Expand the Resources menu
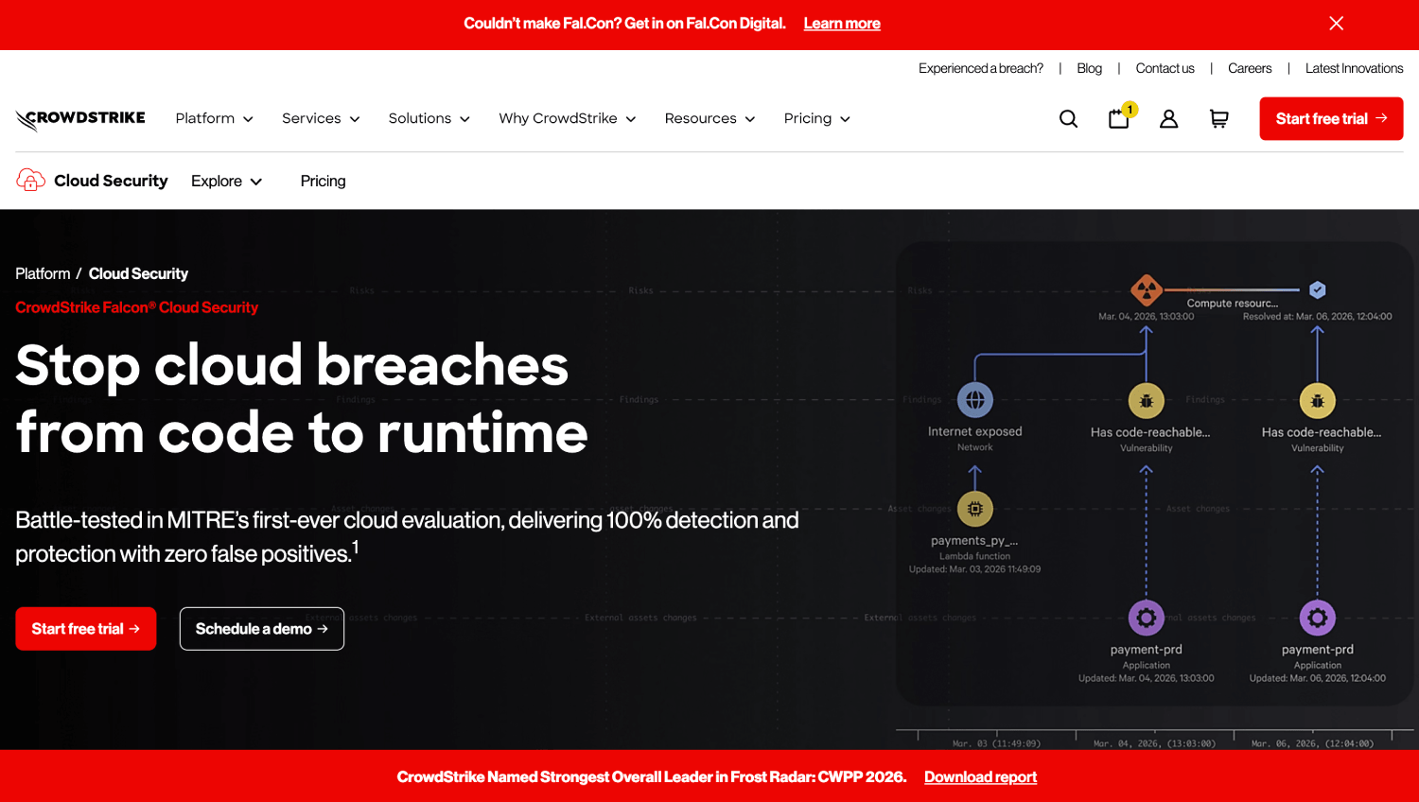Viewport: 1419px width, 802px height. [x=709, y=118]
